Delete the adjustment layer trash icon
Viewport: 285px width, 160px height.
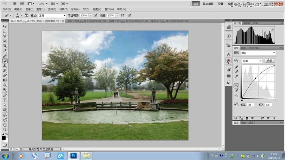(274, 118)
